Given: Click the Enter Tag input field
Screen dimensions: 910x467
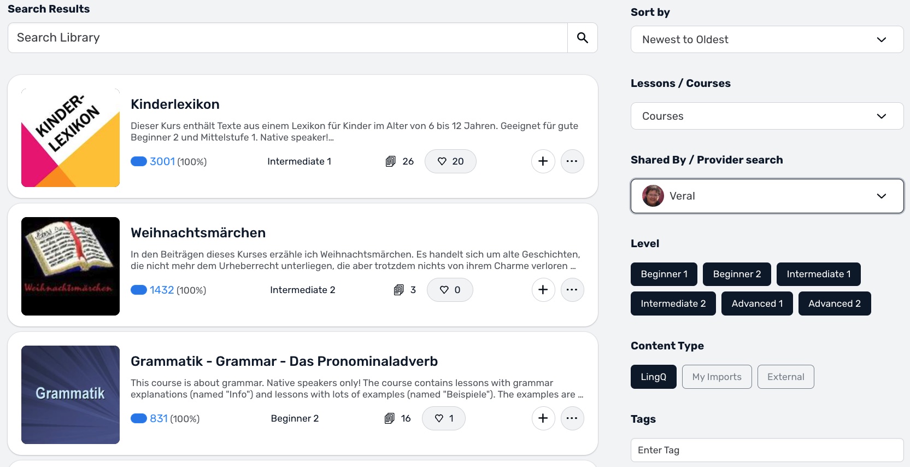Looking at the screenshot, I should click(767, 450).
